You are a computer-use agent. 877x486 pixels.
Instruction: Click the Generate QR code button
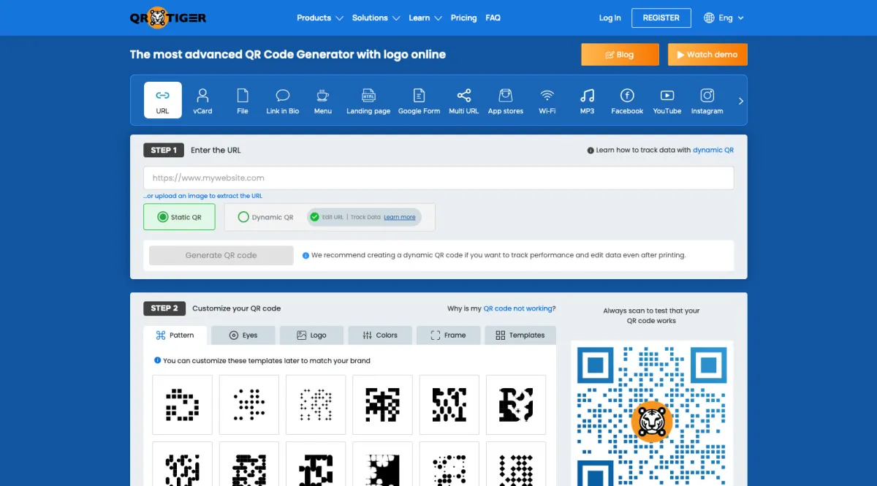[x=221, y=255]
